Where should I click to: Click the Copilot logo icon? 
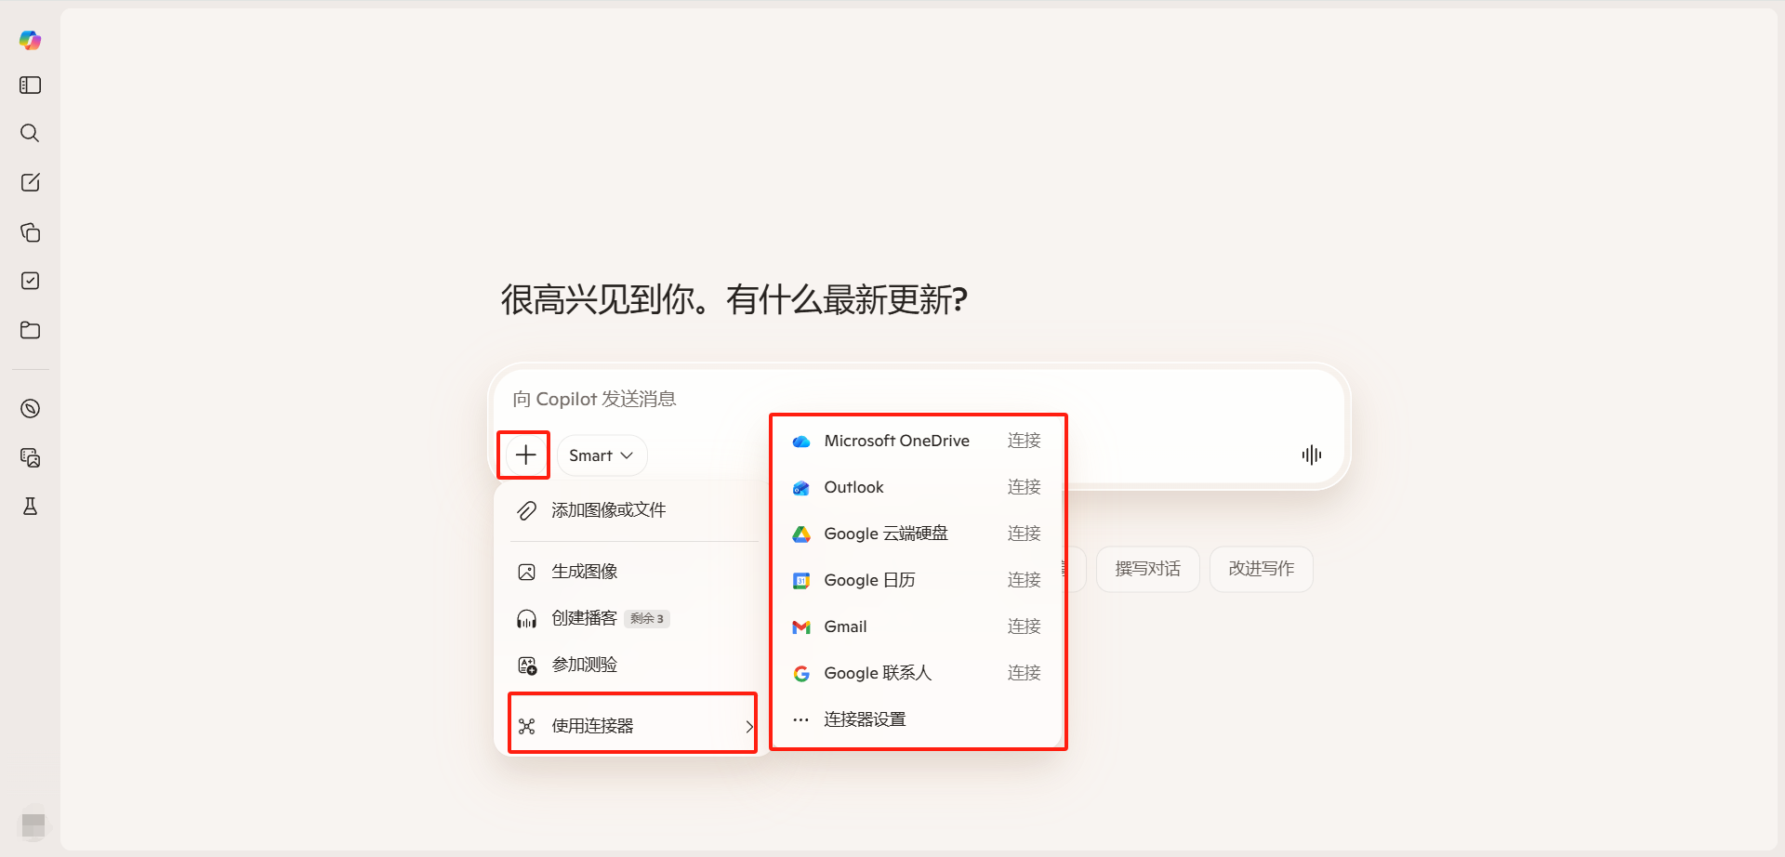30,40
